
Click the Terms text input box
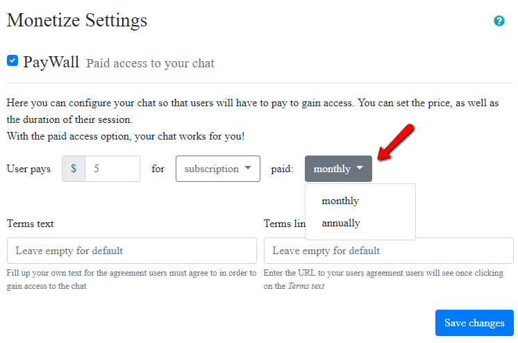132,251
